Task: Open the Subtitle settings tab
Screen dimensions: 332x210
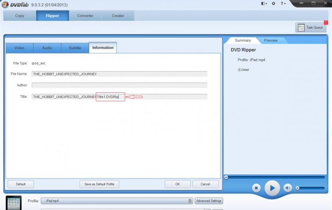Action: [75, 48]
